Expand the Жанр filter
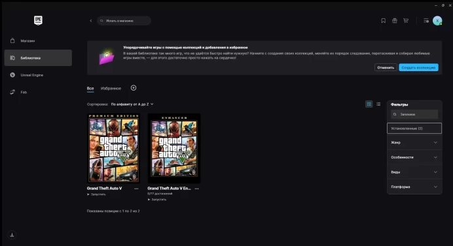 coord(414,142)
